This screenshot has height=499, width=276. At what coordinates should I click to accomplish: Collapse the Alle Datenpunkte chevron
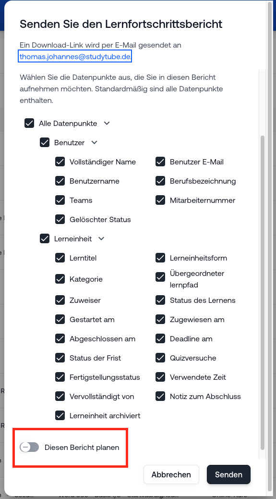coord(107,123)
